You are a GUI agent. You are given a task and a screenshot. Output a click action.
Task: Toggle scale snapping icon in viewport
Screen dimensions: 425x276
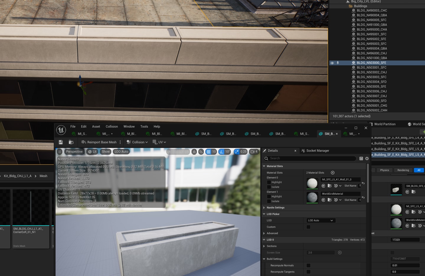[x=237, y=152]
